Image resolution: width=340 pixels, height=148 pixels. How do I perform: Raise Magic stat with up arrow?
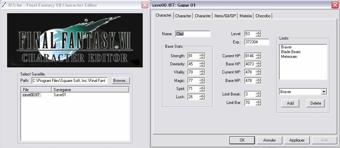click(202, 79)
